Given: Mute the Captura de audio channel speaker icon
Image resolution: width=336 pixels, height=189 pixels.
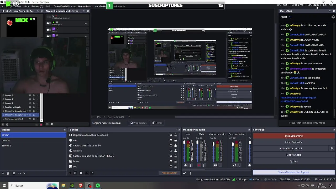Looking at the screenshot, I should click(x=215, y=165).
